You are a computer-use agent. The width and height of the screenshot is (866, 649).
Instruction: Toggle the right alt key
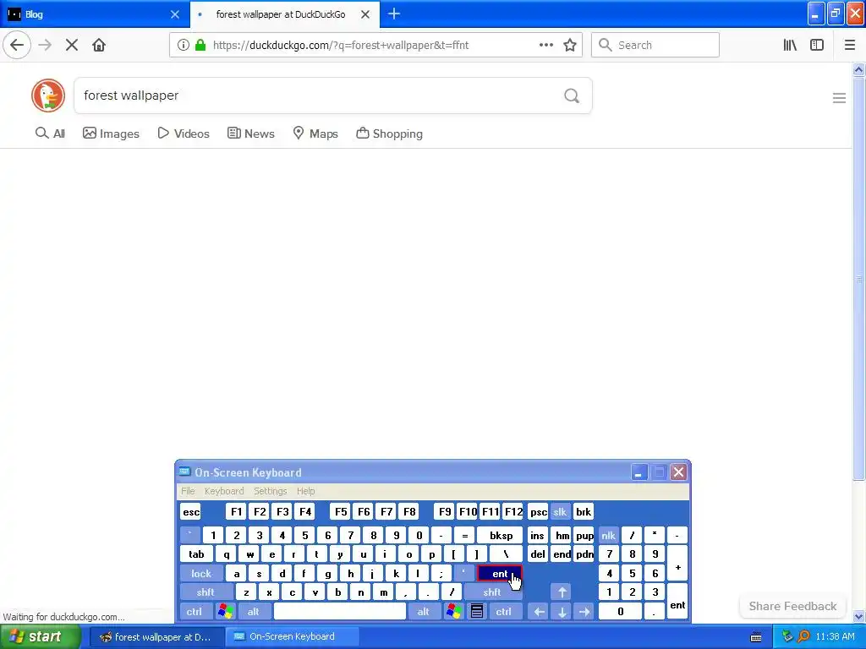coord(423,612)
